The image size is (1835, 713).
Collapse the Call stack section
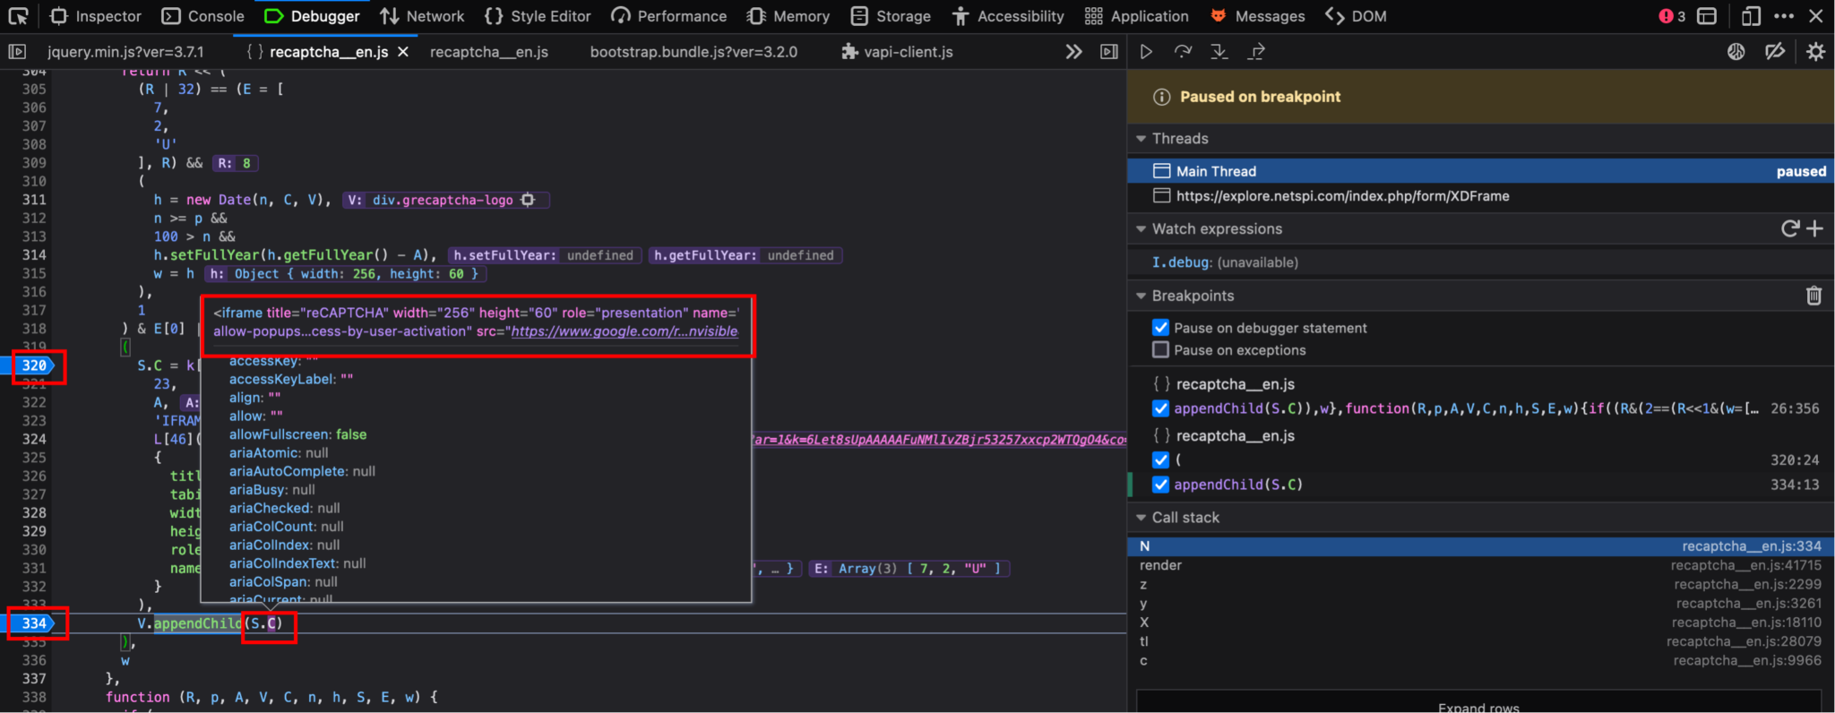1141,518
